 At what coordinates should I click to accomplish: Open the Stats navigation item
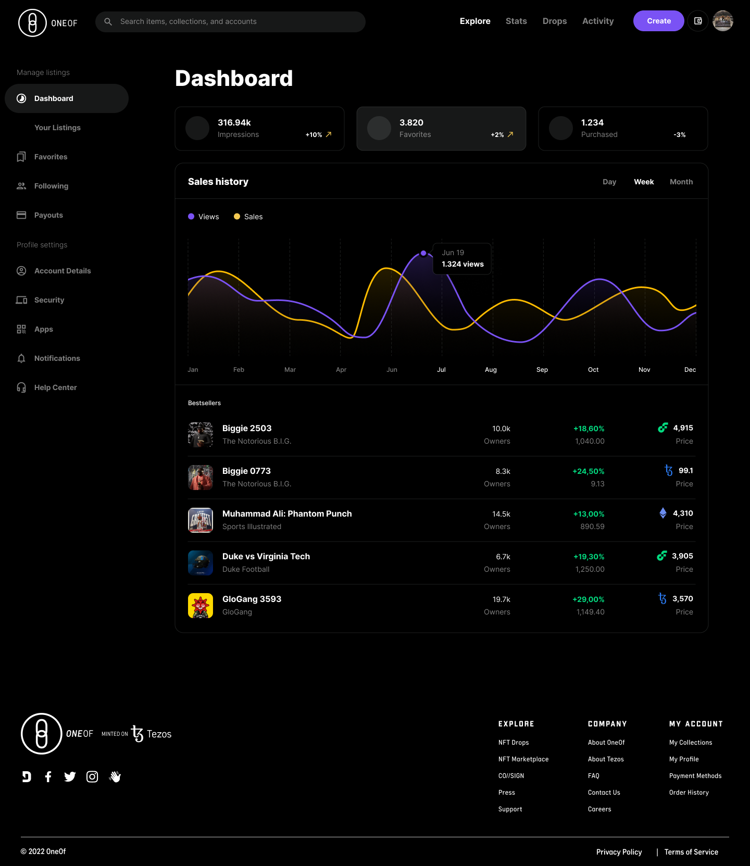point(516,21)
